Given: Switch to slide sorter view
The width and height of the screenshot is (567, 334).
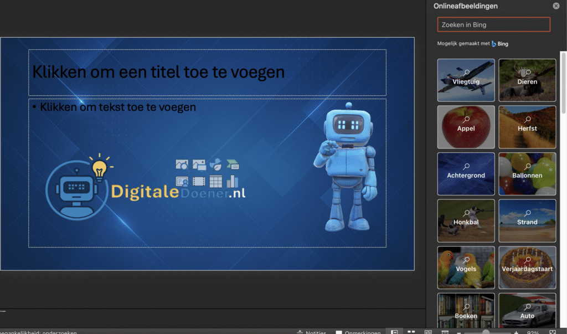Looking at the screenshot, I should point(411,332).
